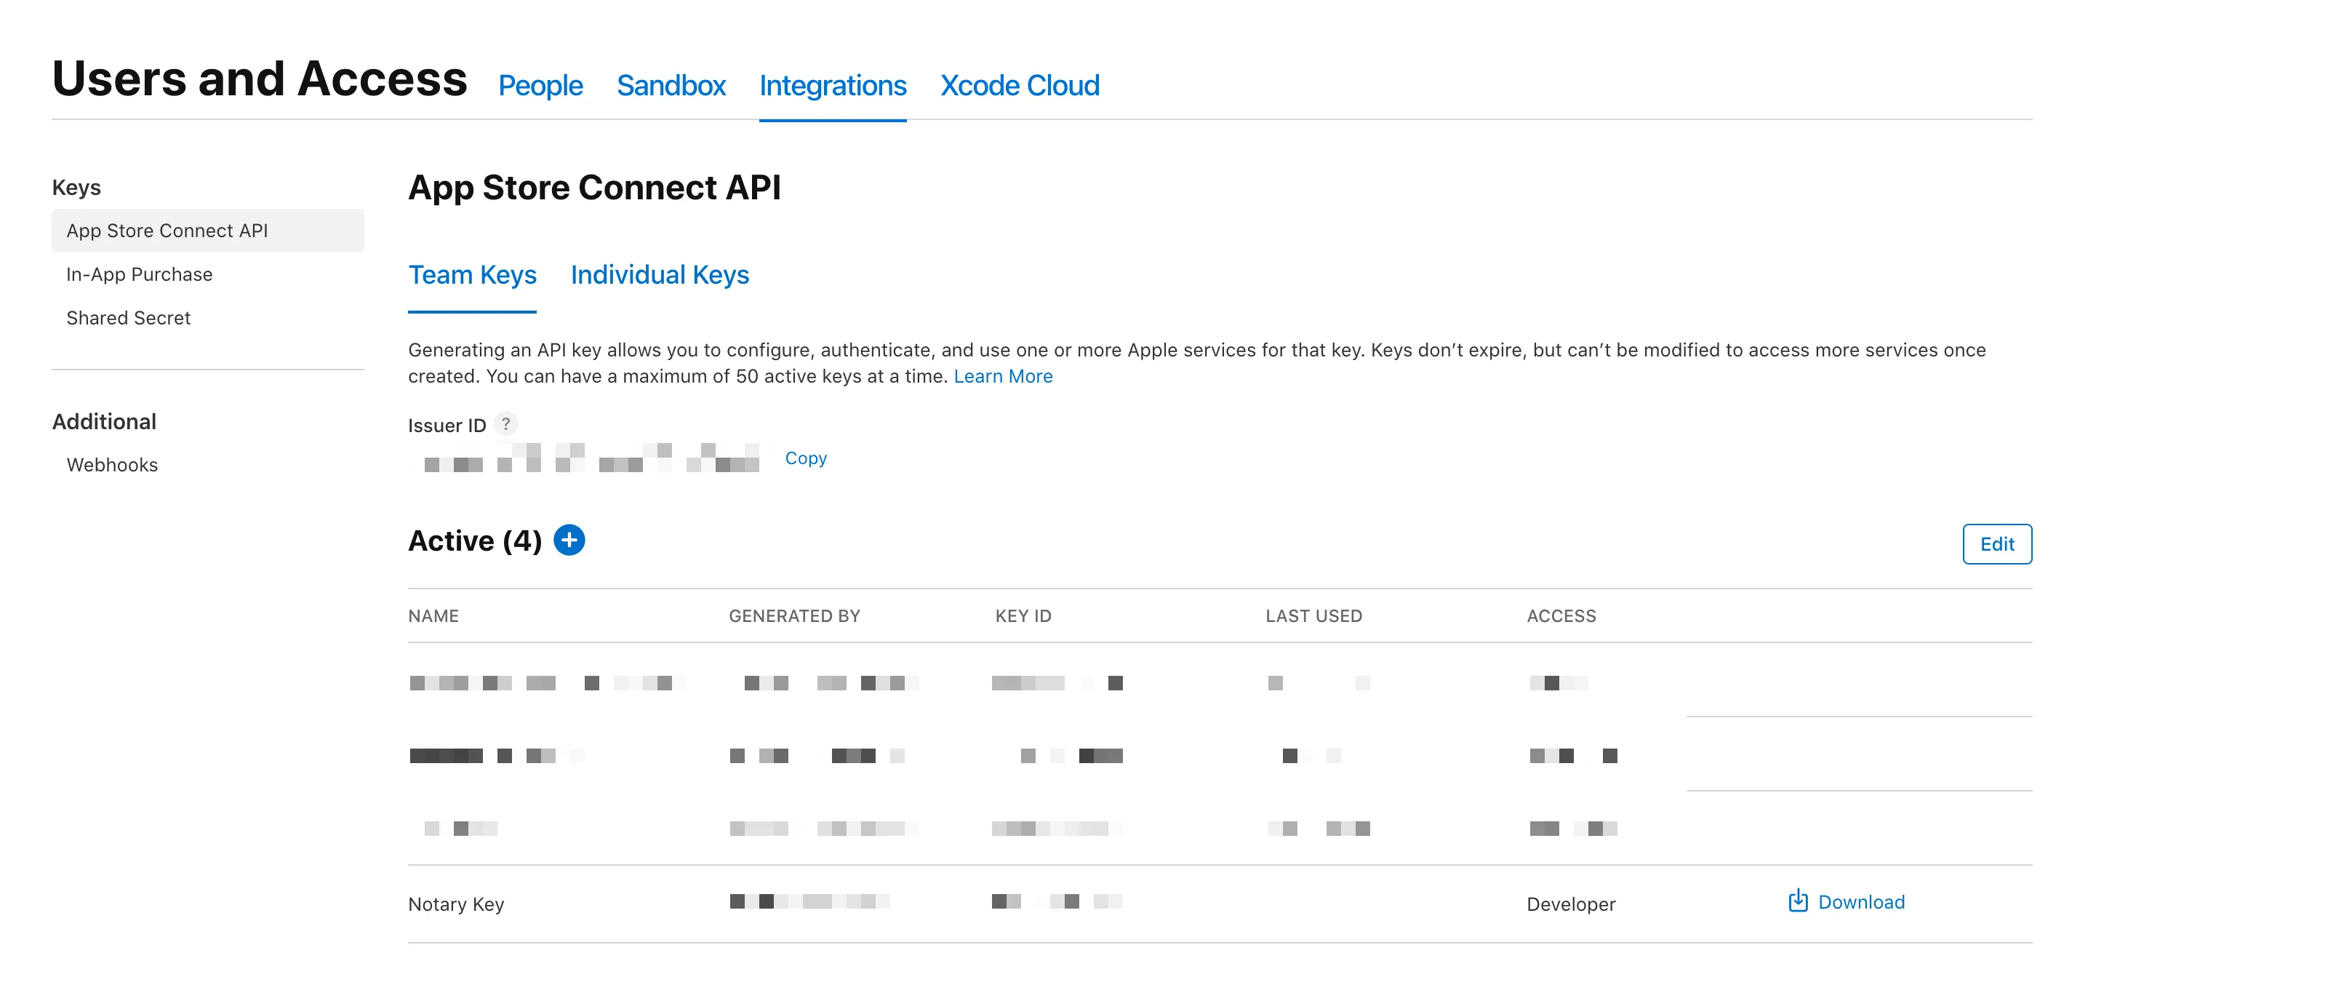Viewport: 2336px width, 985px height.
Task: Navigate to Webhooks under Additional
Action: pos(111,464)
